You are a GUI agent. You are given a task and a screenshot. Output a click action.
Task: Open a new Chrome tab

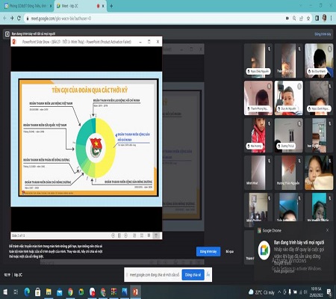(x=111, y=6)
